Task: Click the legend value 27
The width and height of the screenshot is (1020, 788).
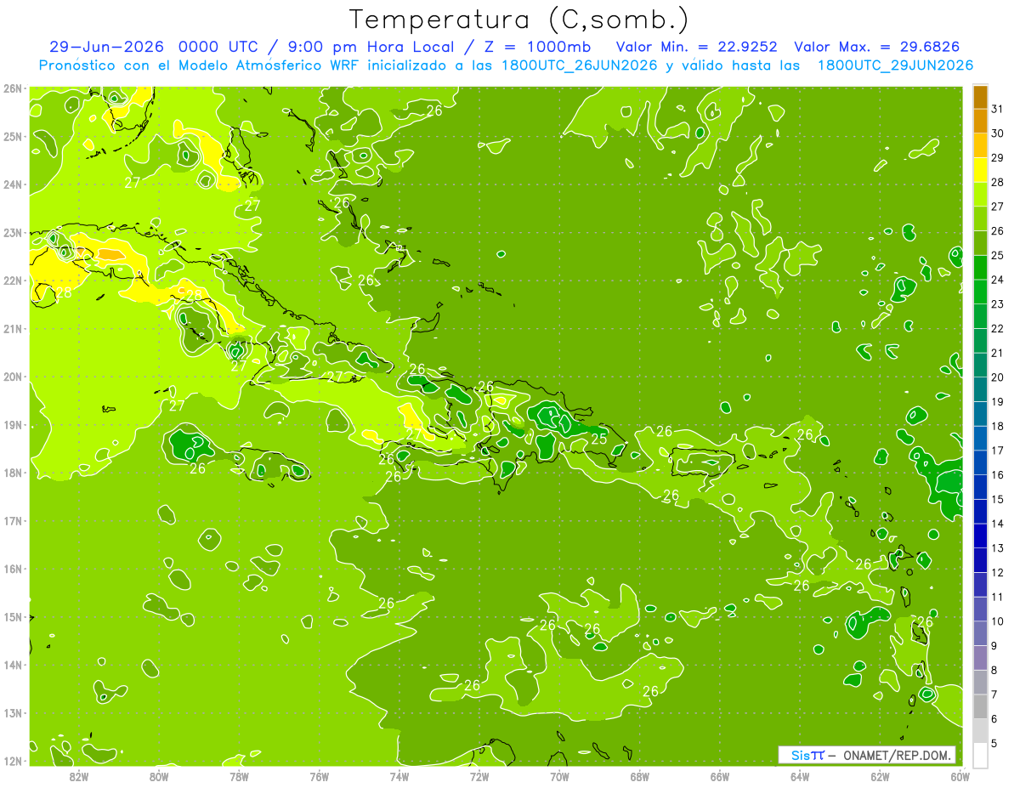Action: click(997, 207)
